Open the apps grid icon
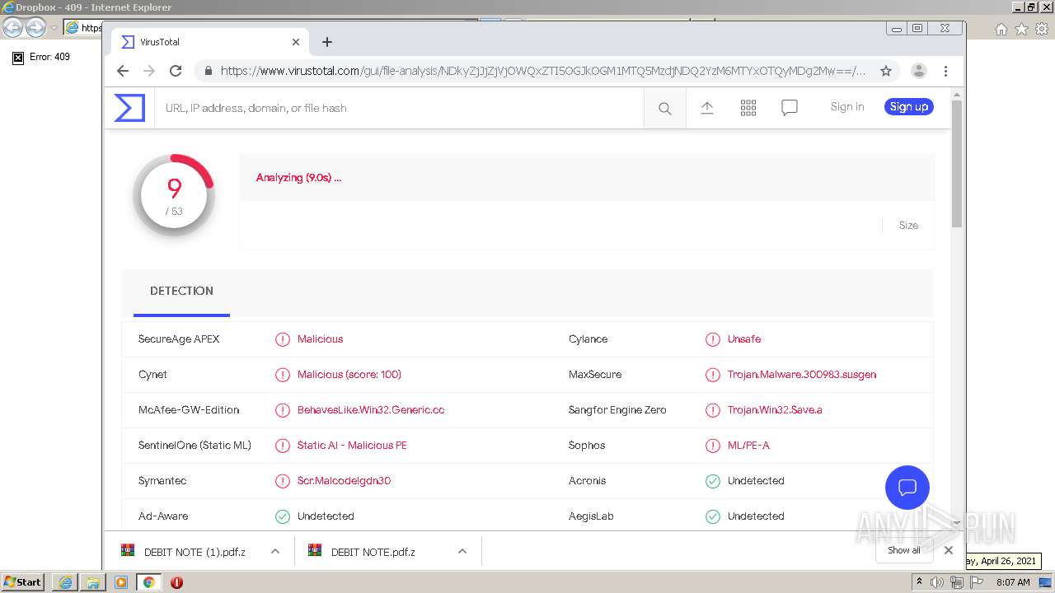This screenshot has height=593, width=1055. 748,108
